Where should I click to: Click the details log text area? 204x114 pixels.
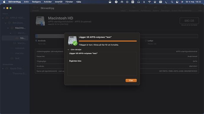tap(102, 64)
